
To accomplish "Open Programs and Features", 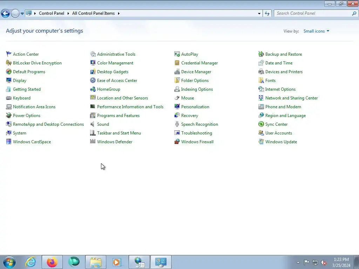I will 118,116.
